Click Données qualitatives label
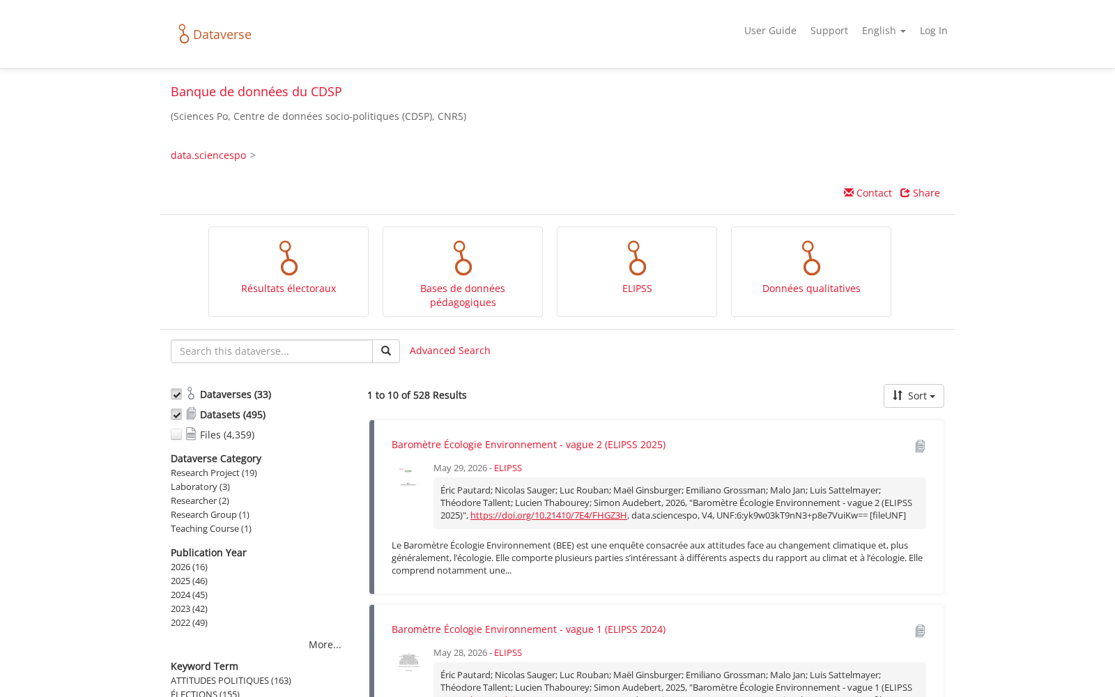Viewport: 1115px width, 697px height. [x=811, y=289]
